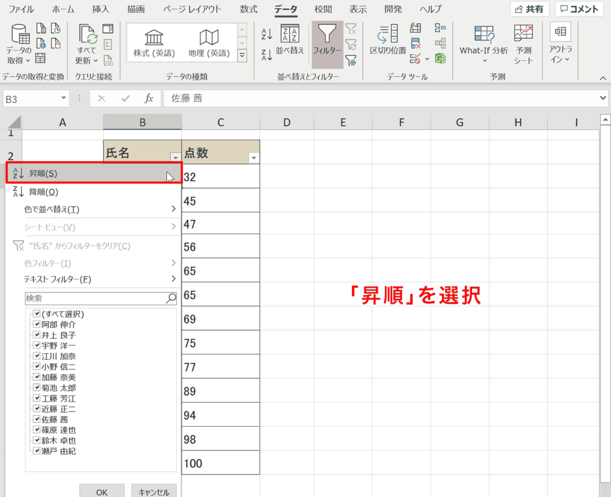Uncheck the 佐藤 茜 checkbox
611x497 pixels.
tap(36, 419)
